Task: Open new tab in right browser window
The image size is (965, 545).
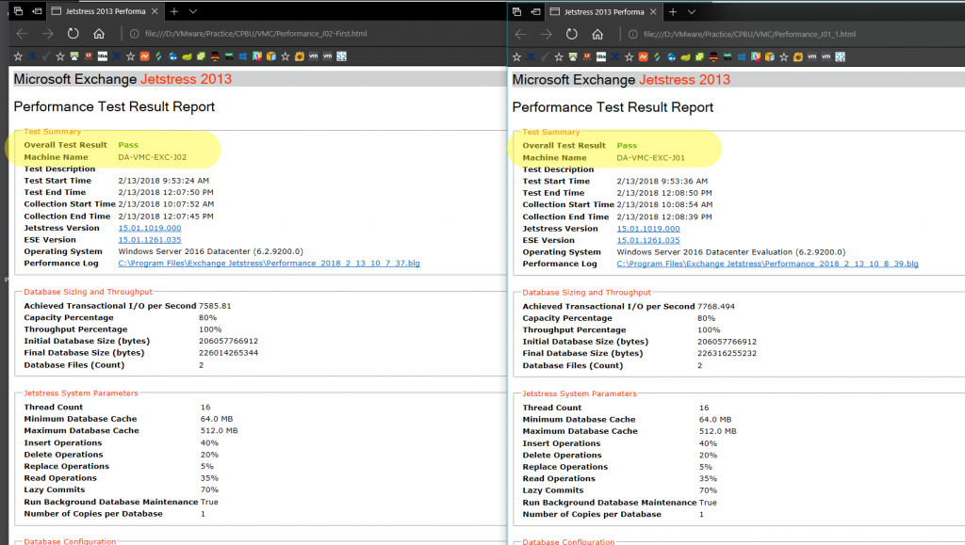Action: [673, 10]
